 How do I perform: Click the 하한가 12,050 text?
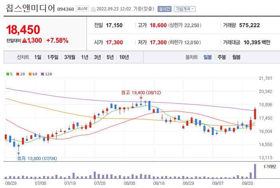coord(185,43)
